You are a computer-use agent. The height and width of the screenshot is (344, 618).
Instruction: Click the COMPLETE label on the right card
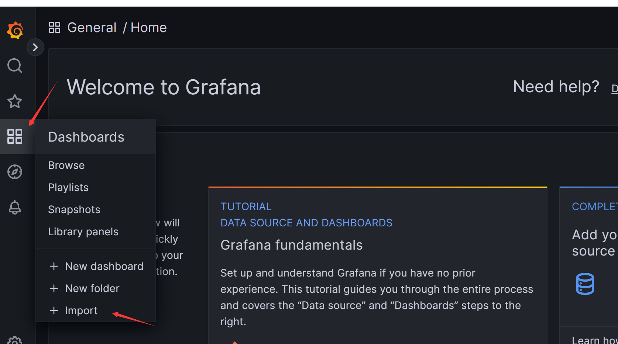click(595, 206)
